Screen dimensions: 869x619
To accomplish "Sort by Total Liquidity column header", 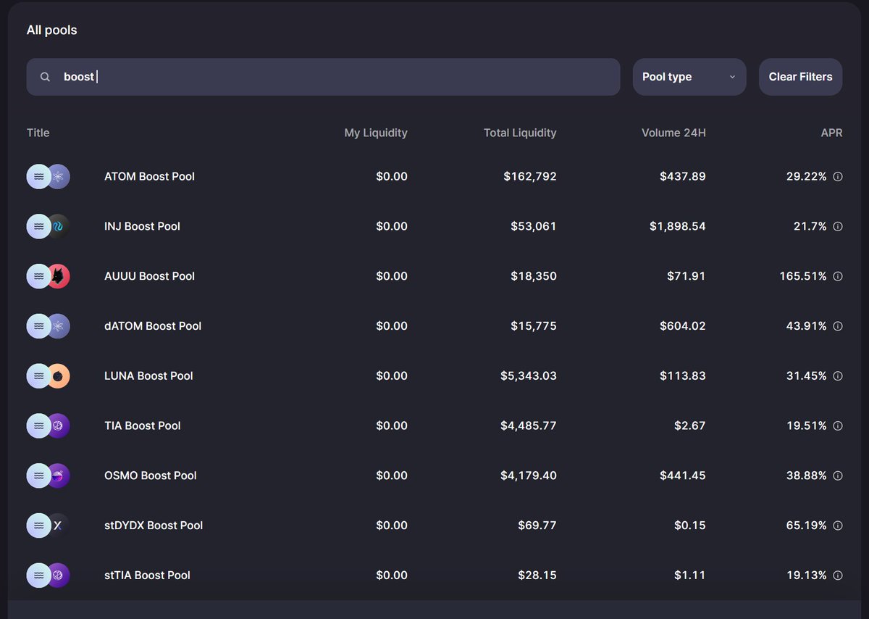I will coord(520,133).
